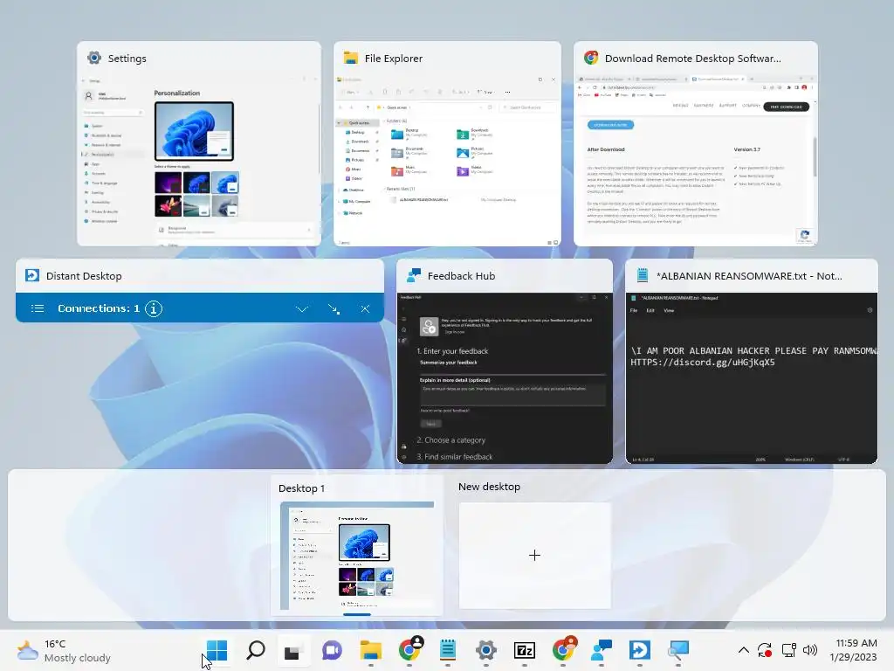This screenshot has width=894, height=671.
Task: Open the Chat app on the taskbar
Action: coord(332,650)
